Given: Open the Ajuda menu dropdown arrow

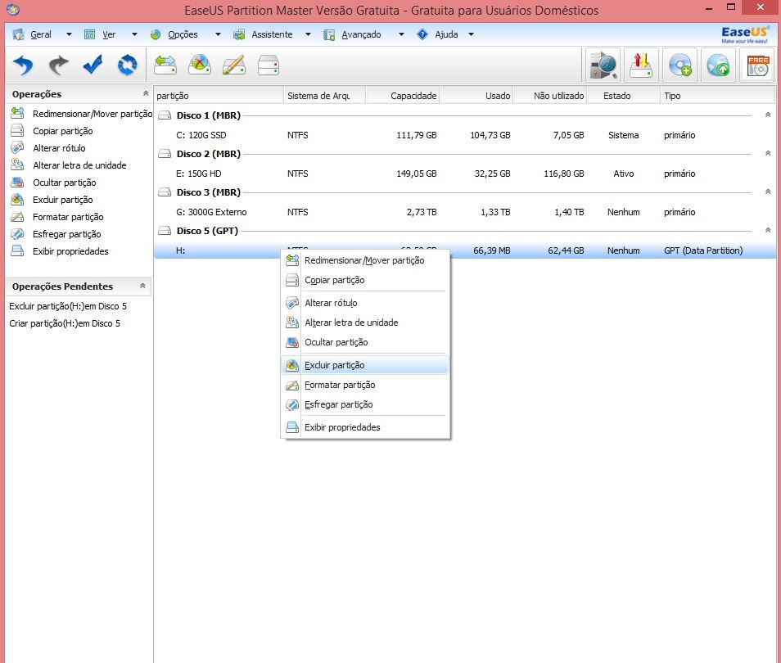Looking at the screenshot, I should [471, 34].
